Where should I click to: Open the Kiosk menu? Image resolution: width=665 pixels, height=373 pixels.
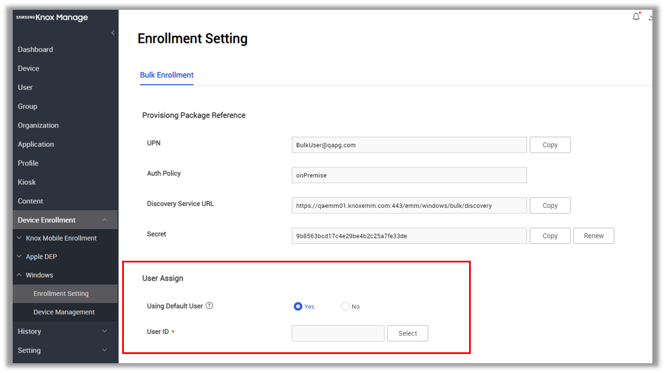[x=27, y=182]
